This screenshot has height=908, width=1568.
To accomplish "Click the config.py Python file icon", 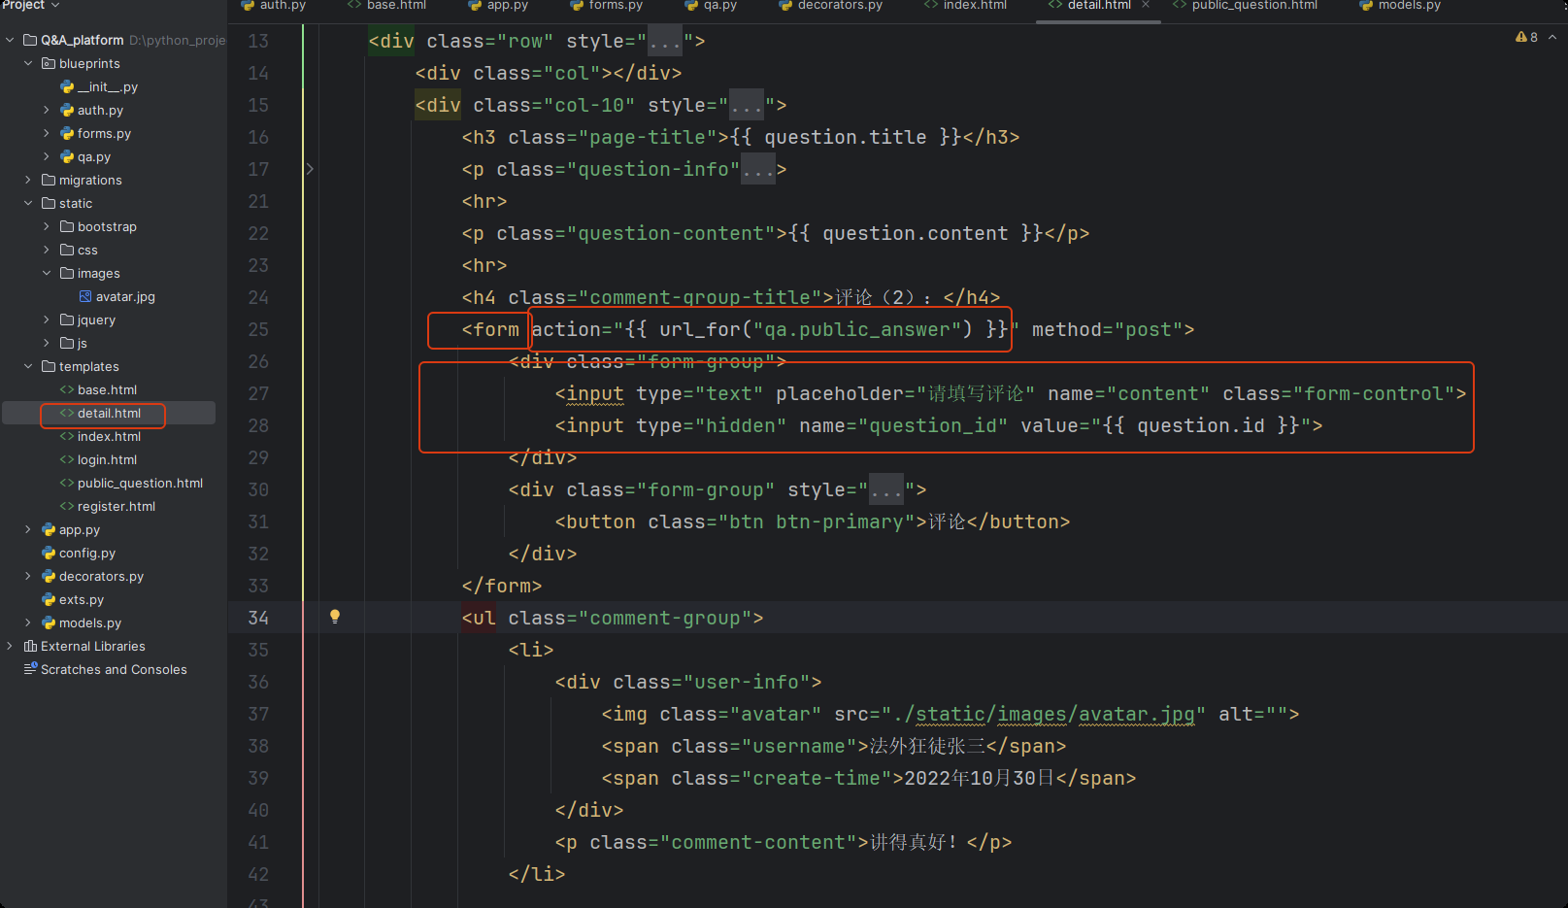I will (49, 553).
